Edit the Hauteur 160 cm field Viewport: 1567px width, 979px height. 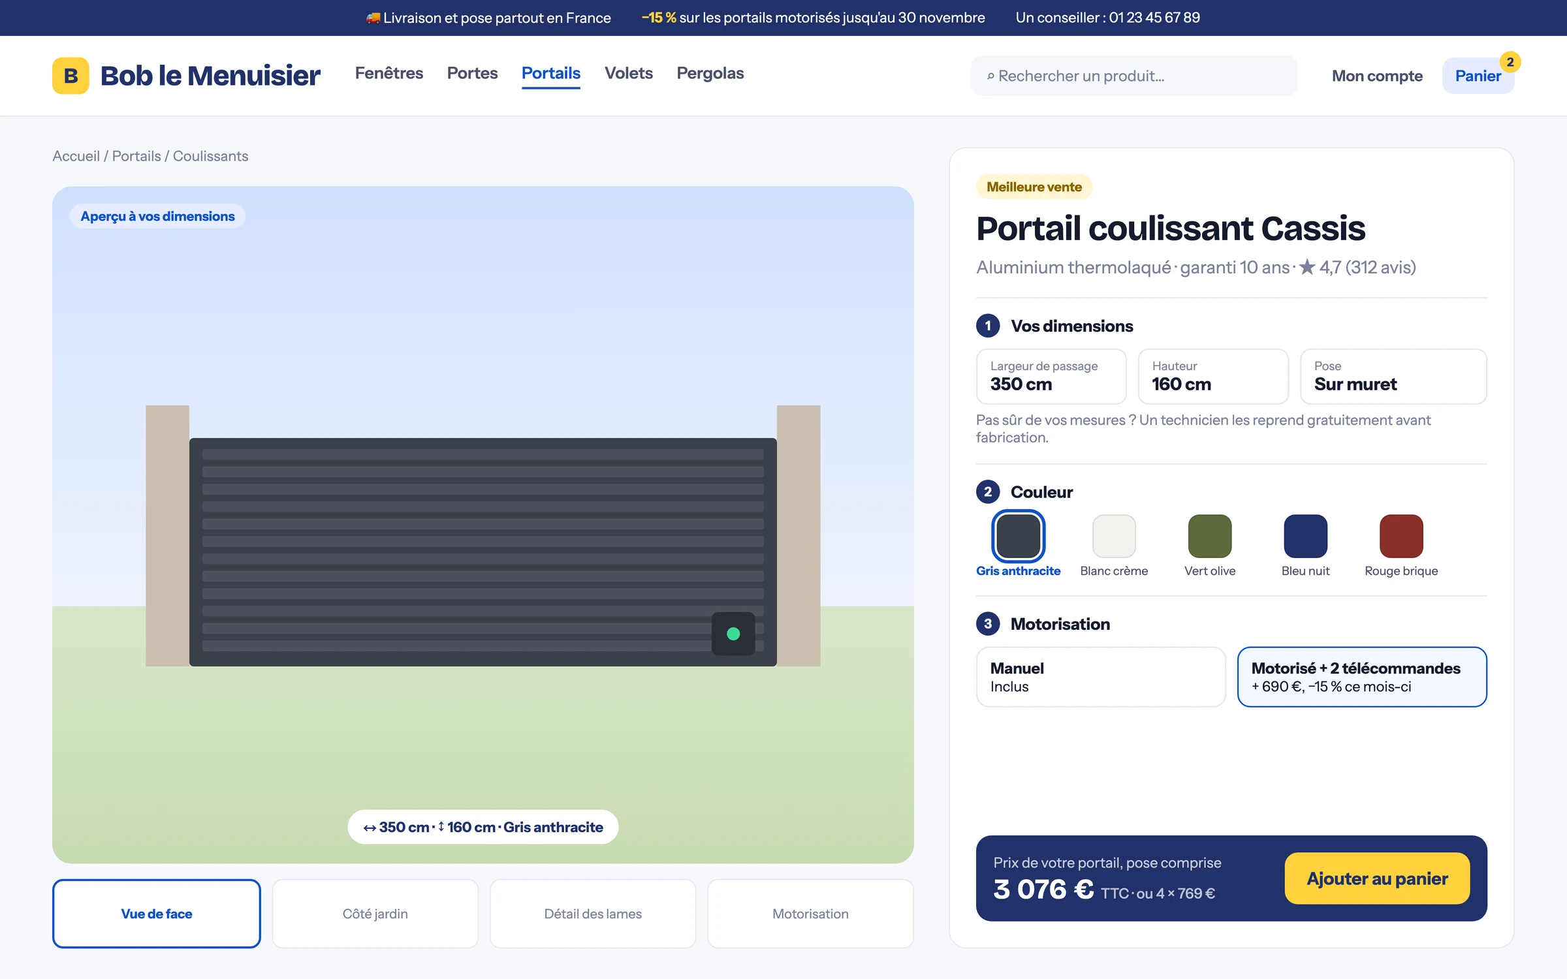(1213, 377)
